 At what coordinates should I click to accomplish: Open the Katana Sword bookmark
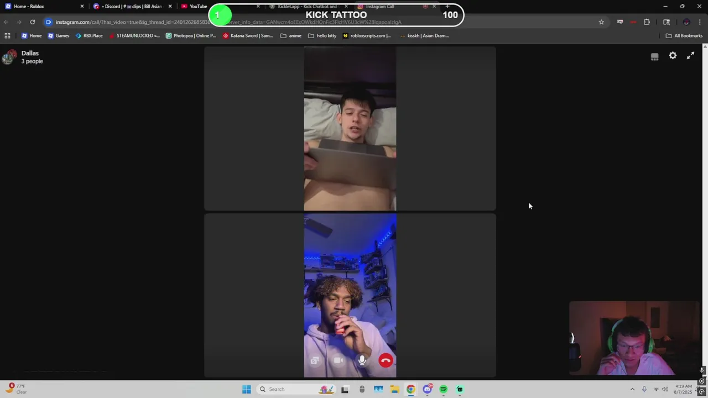[x=248, y=35]
